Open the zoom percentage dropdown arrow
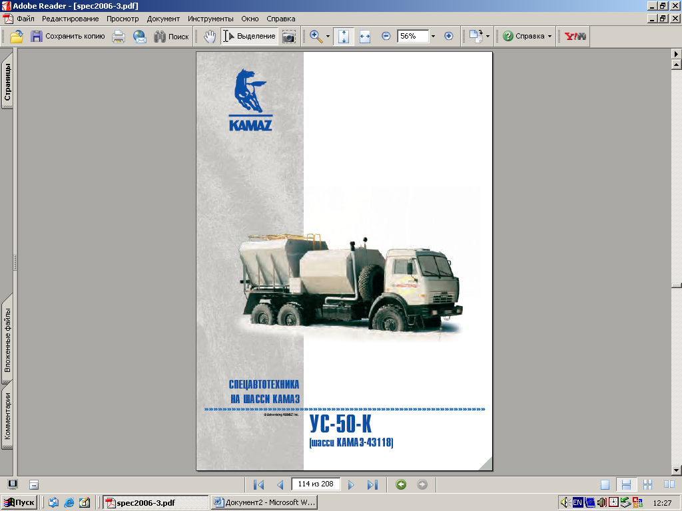 [x=433, y=37]
